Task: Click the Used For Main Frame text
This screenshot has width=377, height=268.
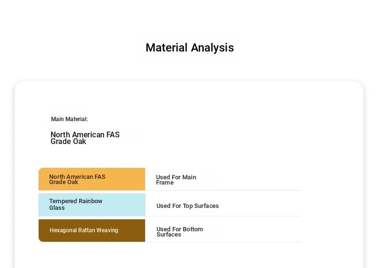Action: click(176, 180)
